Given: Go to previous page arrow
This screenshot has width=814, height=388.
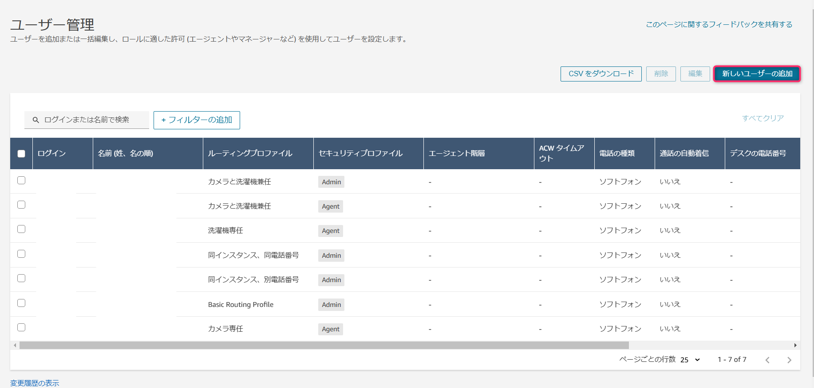Looking at the screenshot, I should point(767,360).
